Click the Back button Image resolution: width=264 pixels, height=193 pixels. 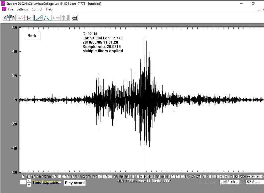pos(32,36)
